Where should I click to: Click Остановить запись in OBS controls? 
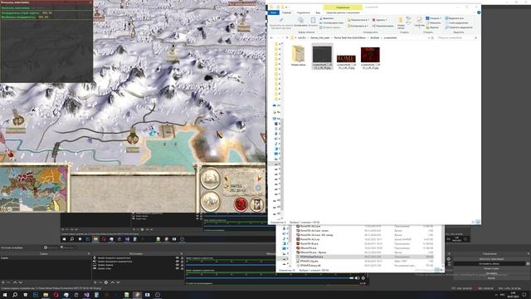click(489, 263)
